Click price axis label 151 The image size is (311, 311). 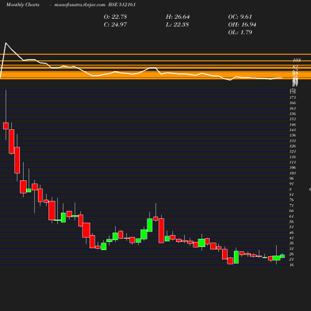(292, 119)
